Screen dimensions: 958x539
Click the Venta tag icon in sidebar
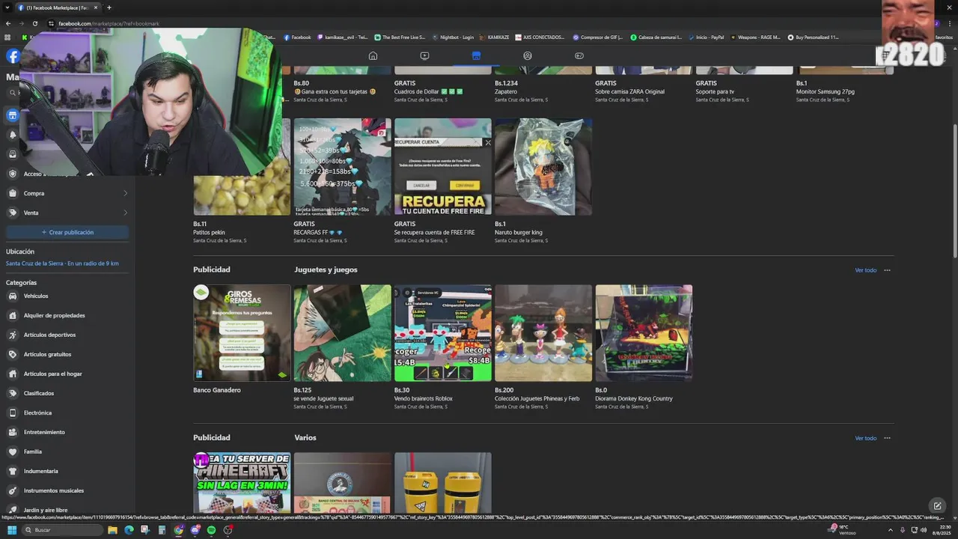[x=13, y=213]
